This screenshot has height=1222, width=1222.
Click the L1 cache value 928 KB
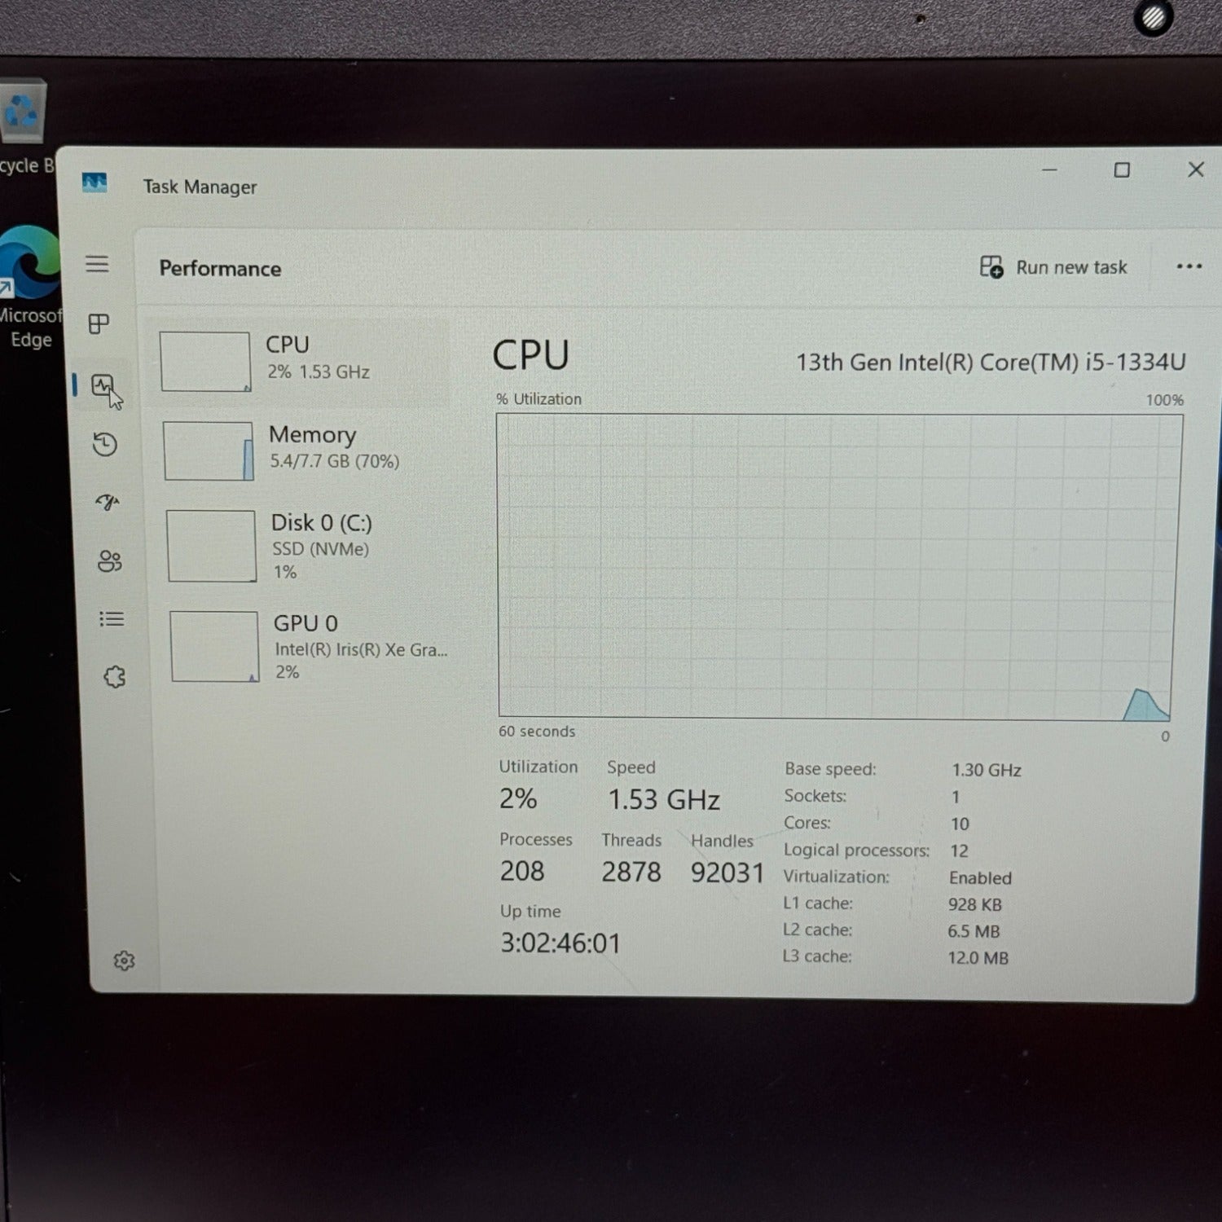click(975, 904)
